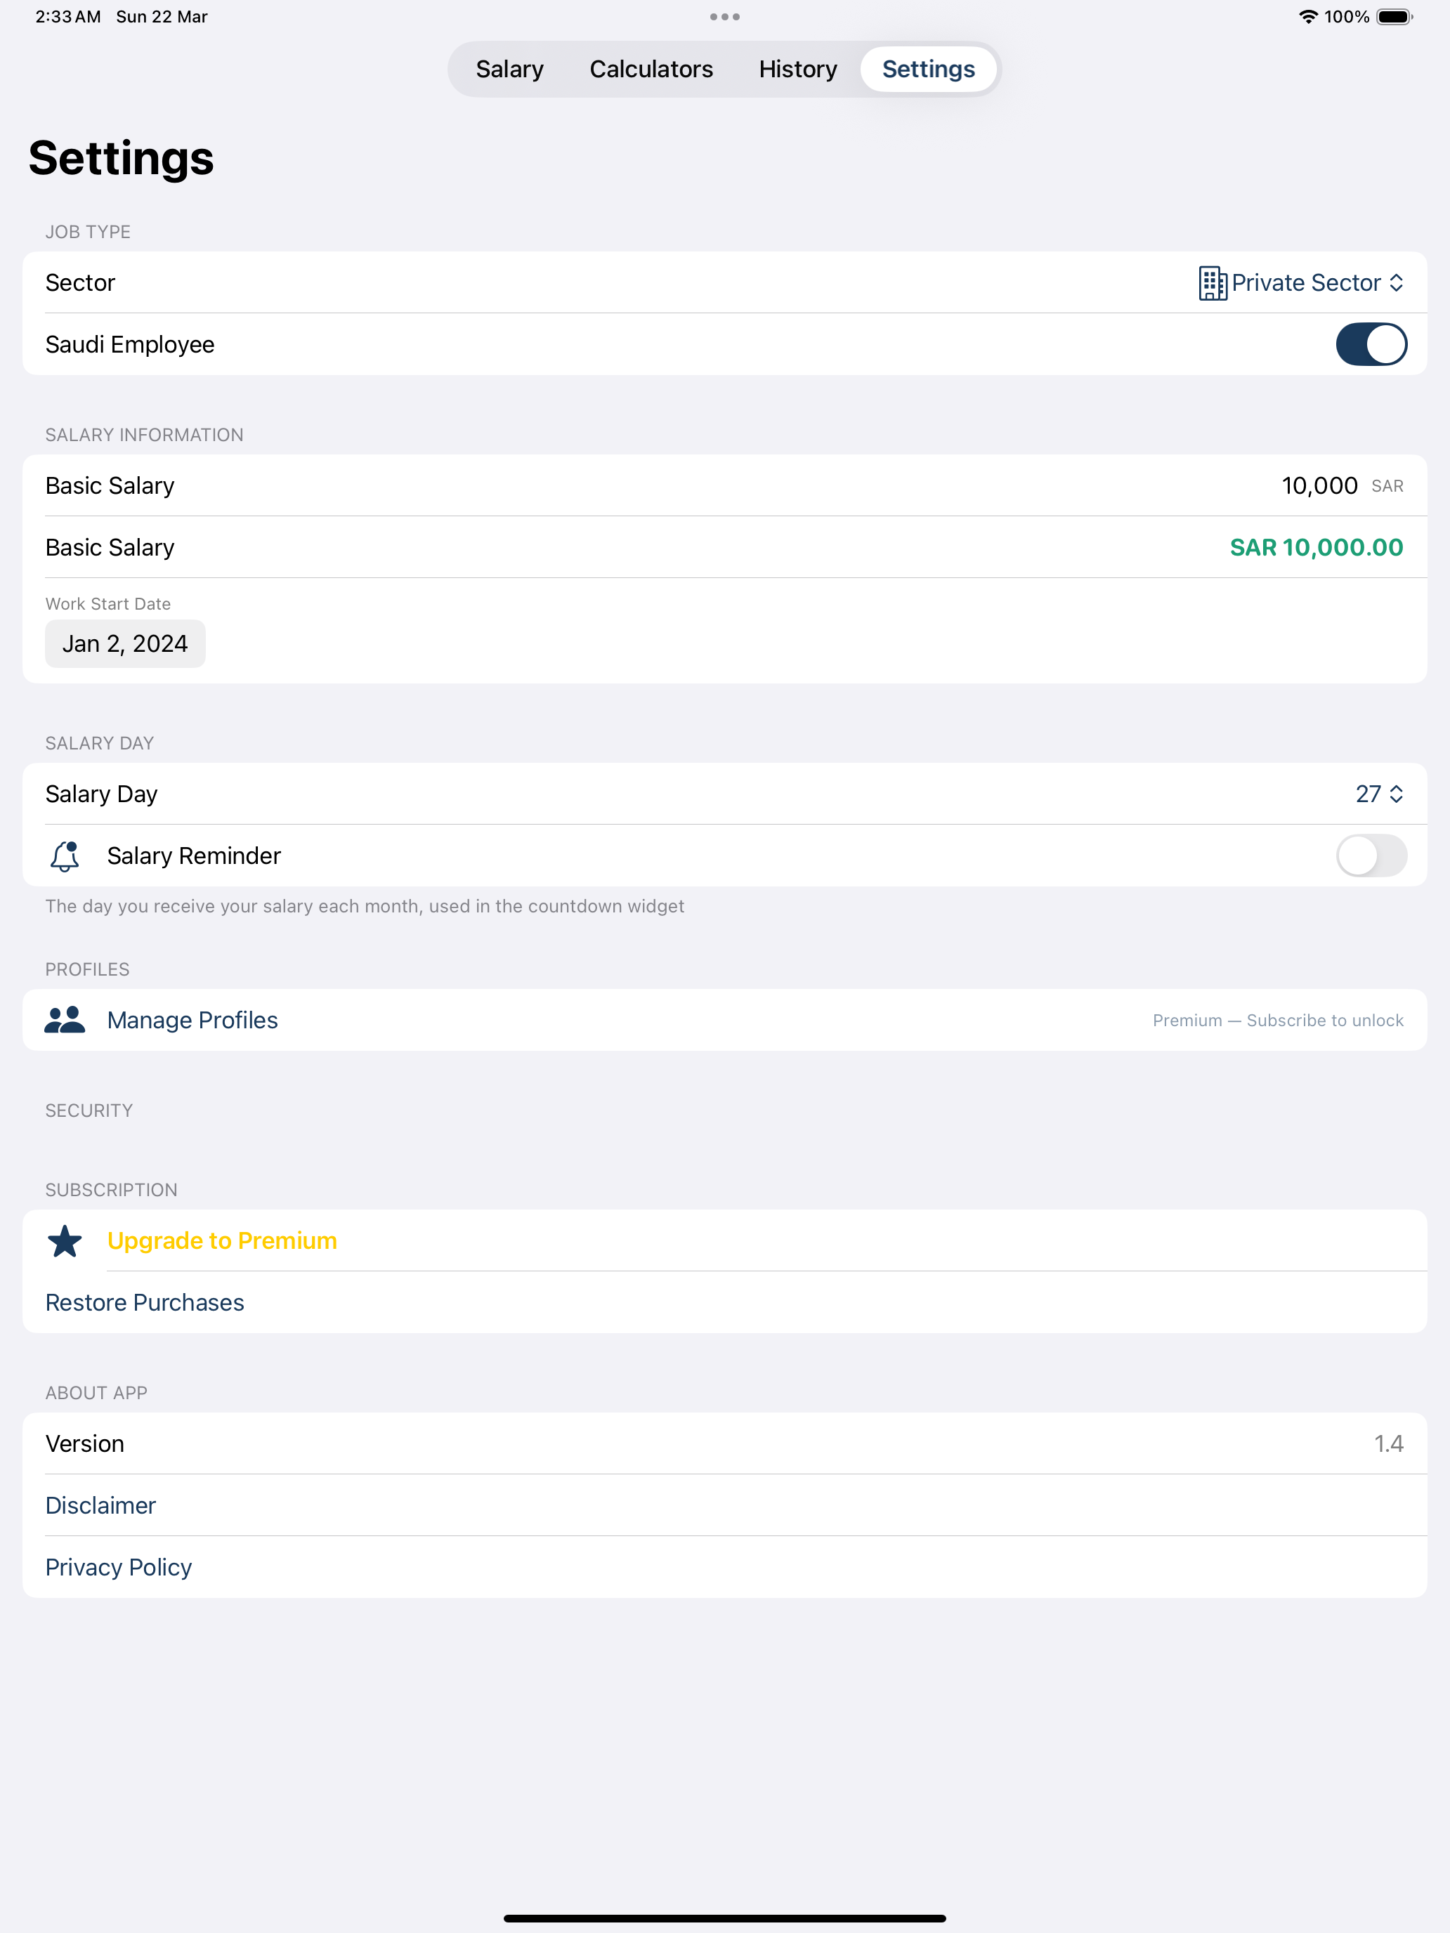Open the Jan 2, 2024 date picker

(x=125, y=644)
